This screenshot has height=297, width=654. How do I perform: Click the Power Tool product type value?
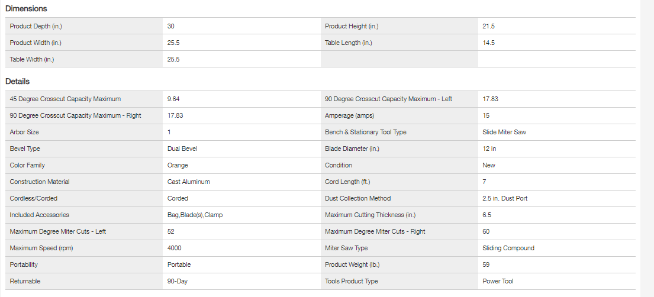pos(498,282)
